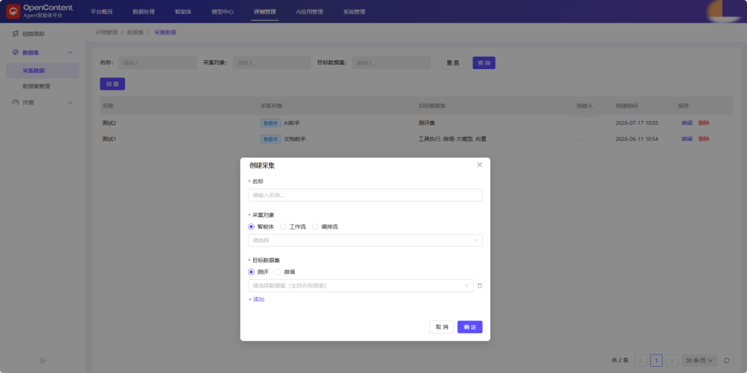The width and height of the screenshot is (747, 373).
Task: Delete the target dataset row via trash icon
Action: point(480,285)
